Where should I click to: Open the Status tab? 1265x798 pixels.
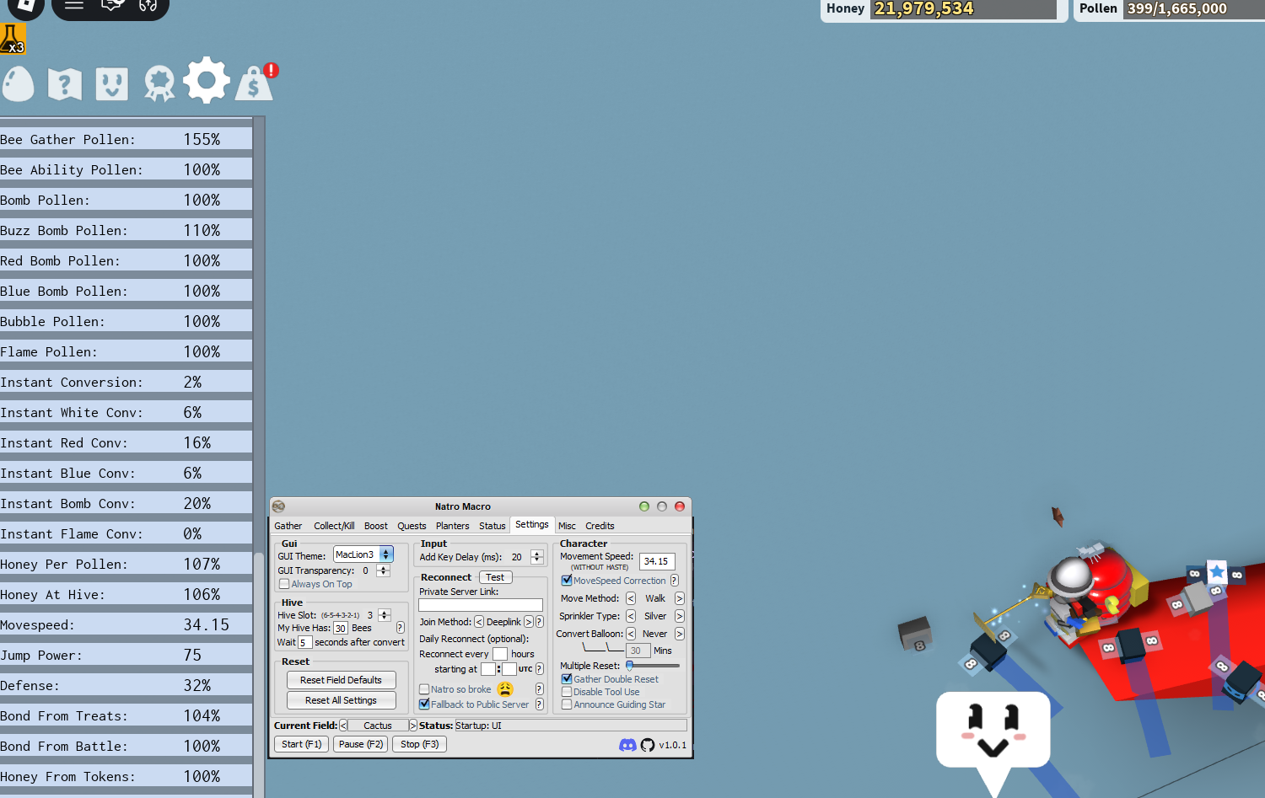(x=493, y=526)
